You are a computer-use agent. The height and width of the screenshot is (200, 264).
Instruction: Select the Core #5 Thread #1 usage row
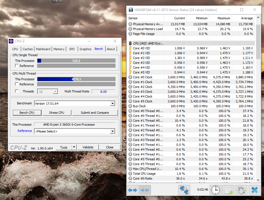(x=191, y=164)
